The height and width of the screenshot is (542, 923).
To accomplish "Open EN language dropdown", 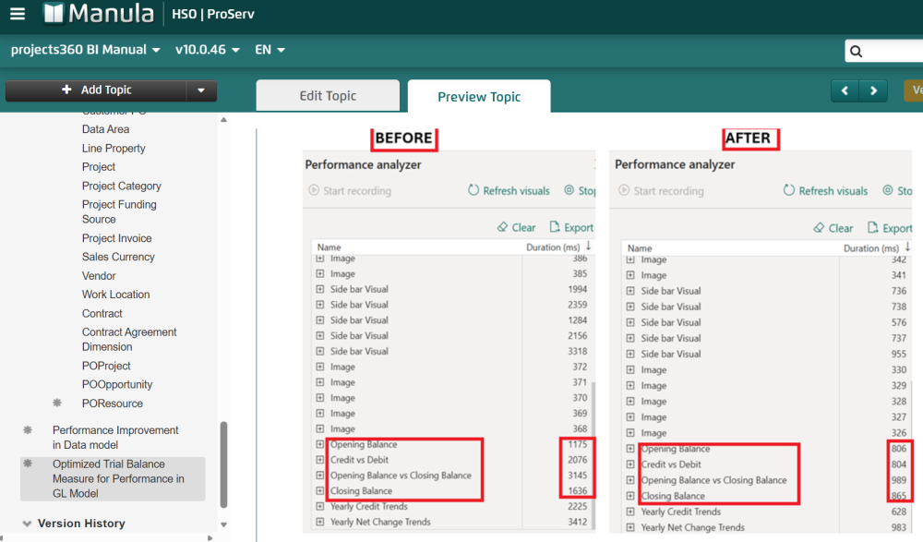I will (270, 50).
